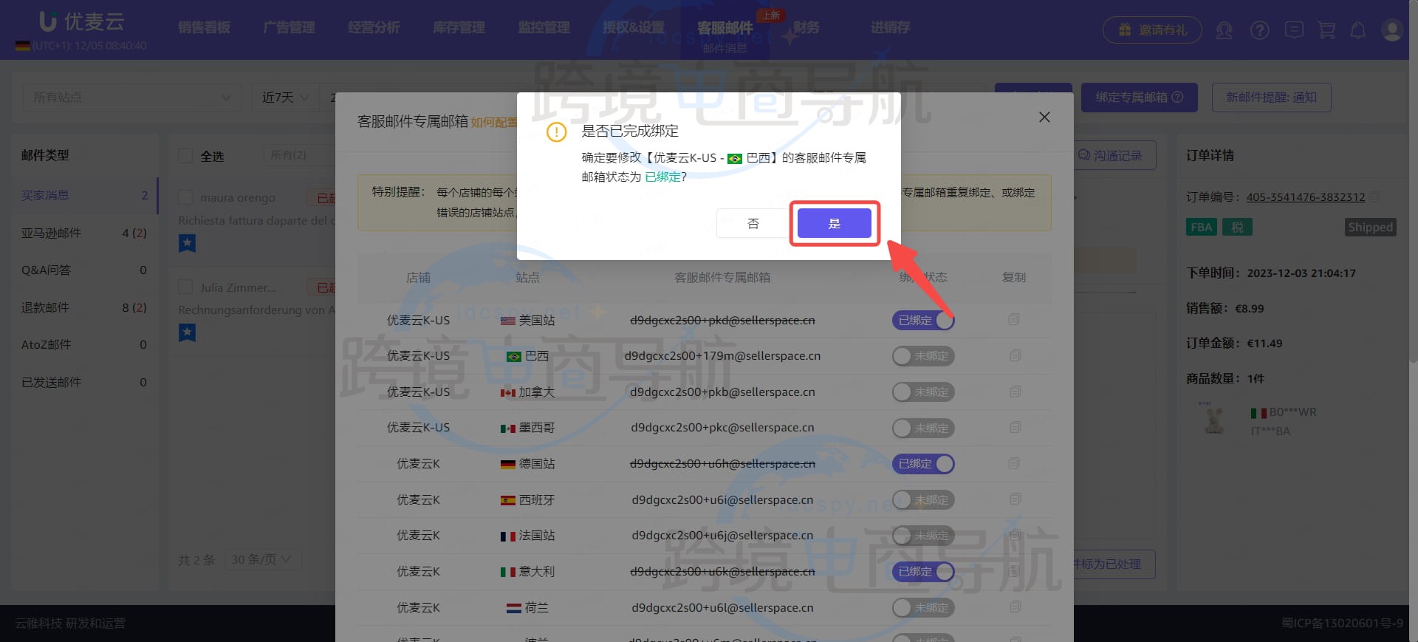Copy the 美国站 mailbox address icon
Viewport: 1418px width, 642px height.
1015,320
